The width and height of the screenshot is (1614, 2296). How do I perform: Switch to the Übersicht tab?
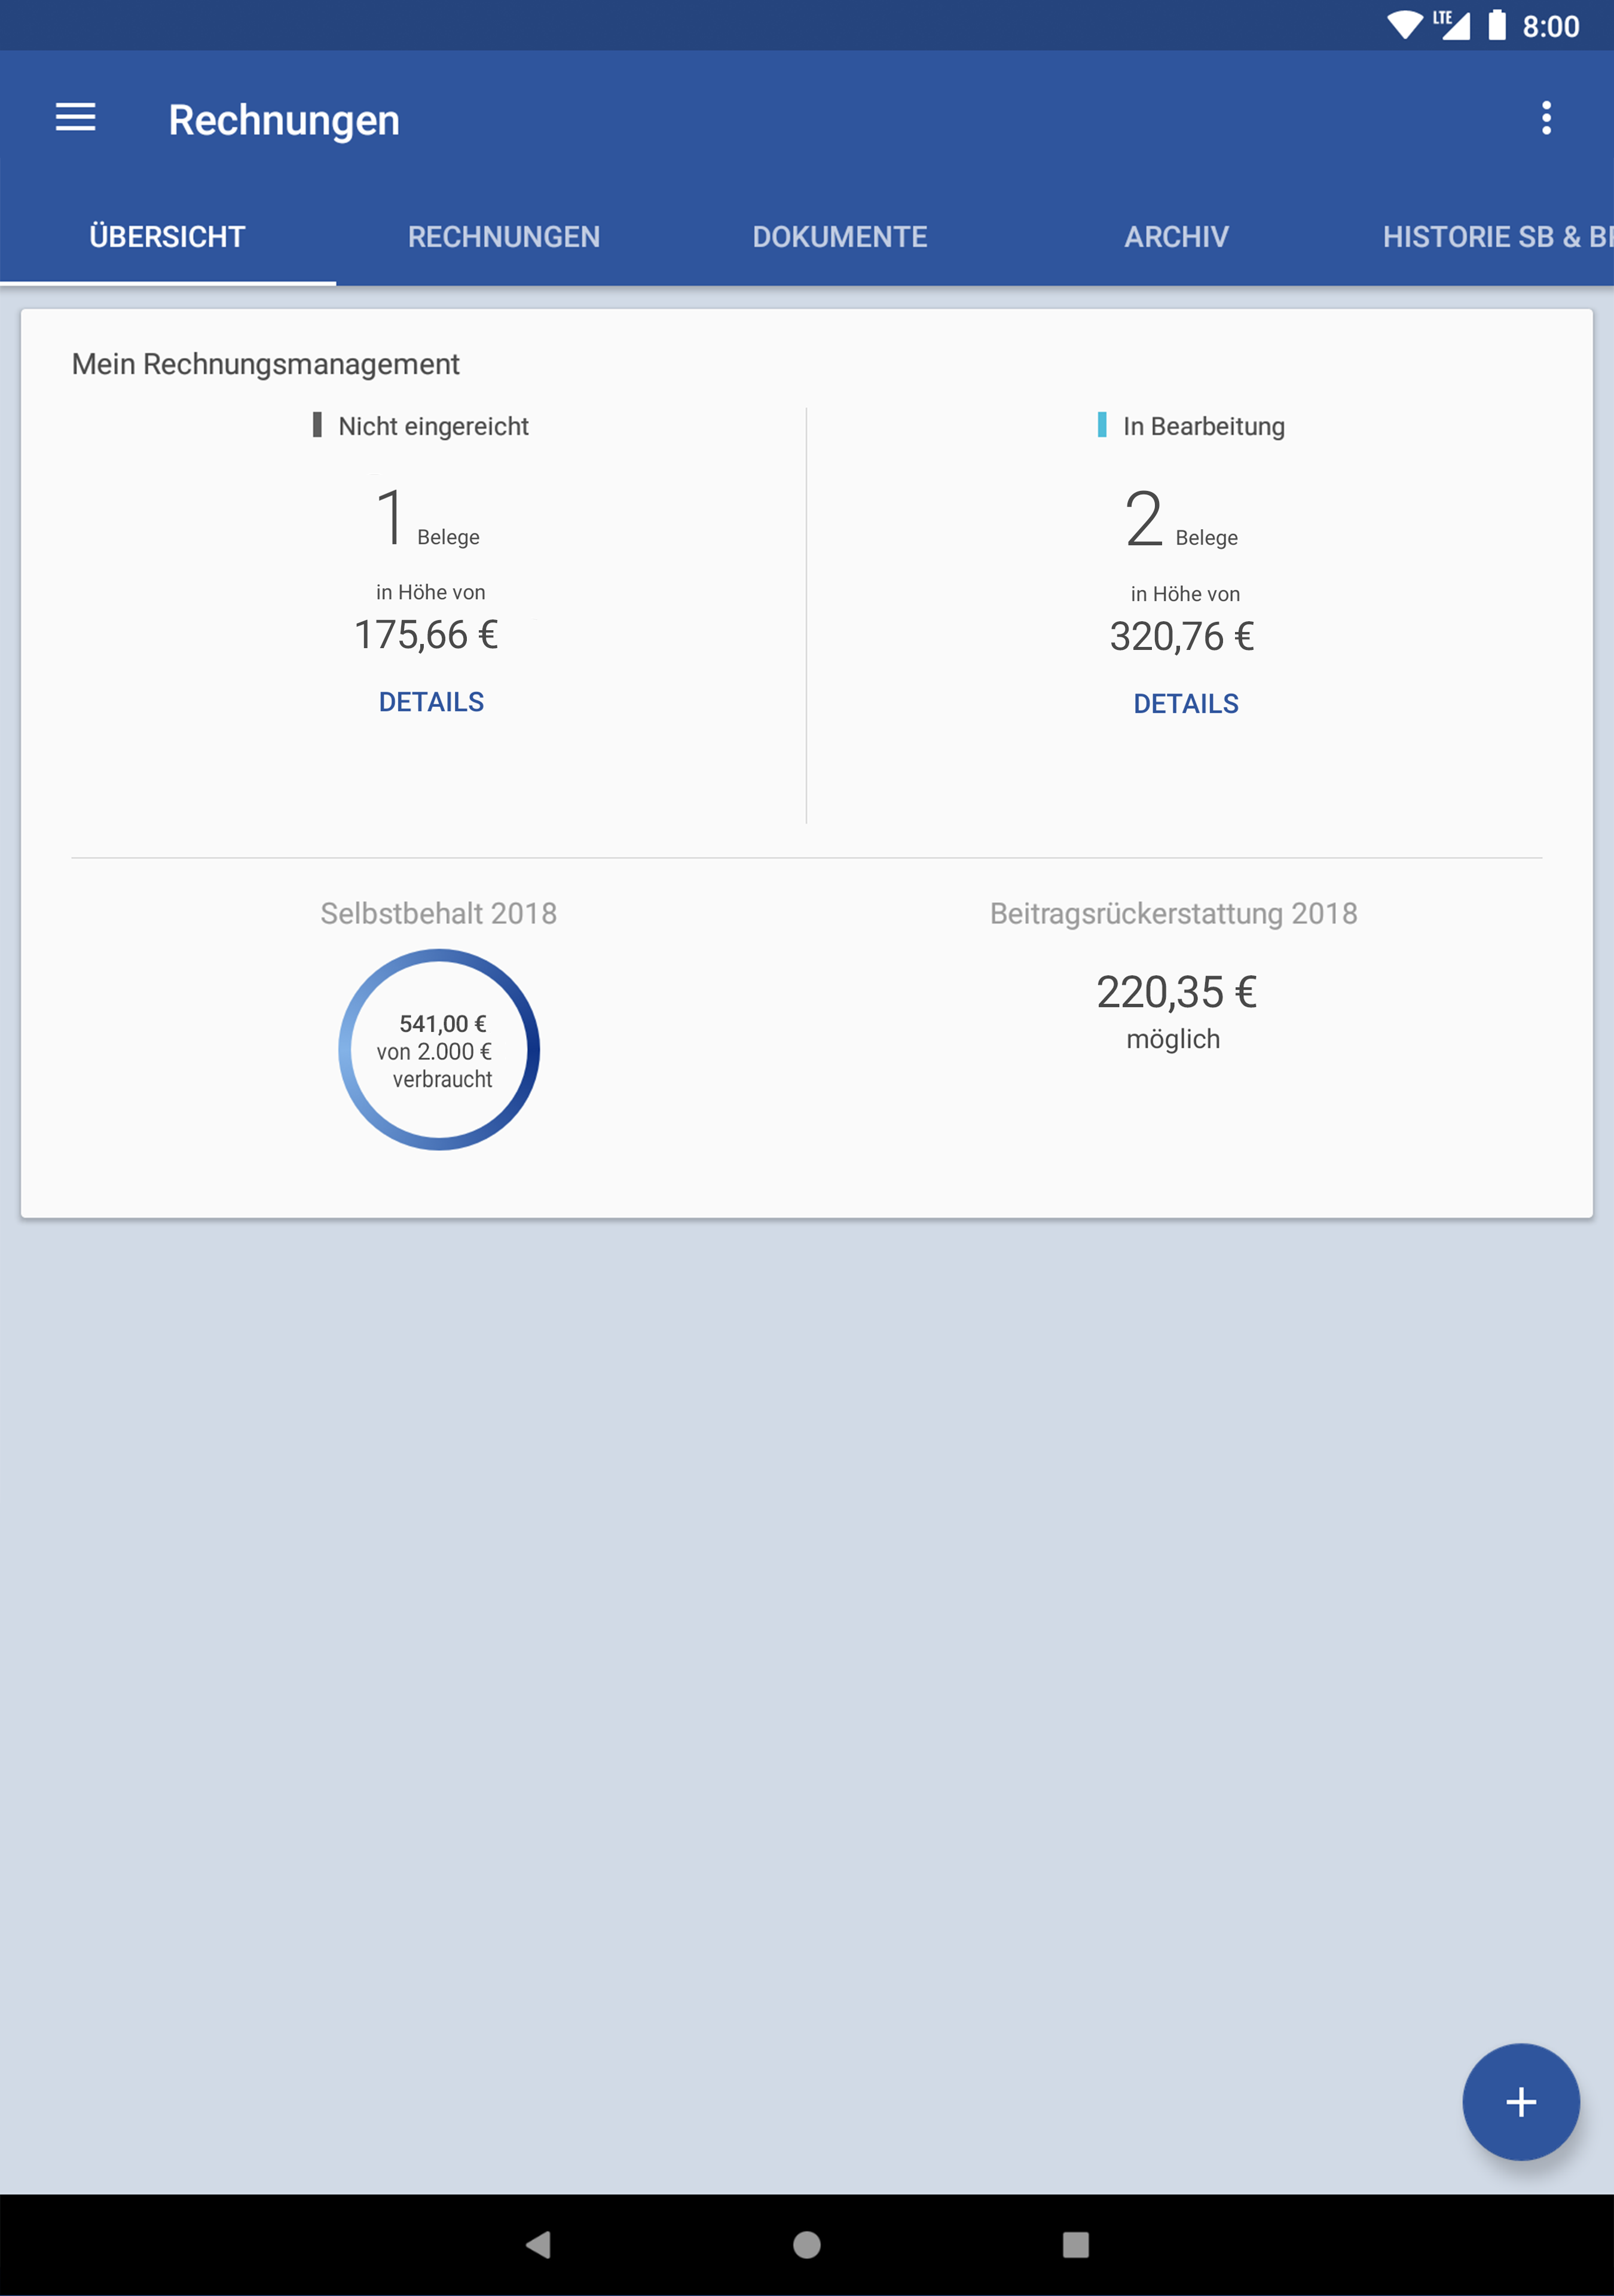pyautogui.click(x=167, y=237)
